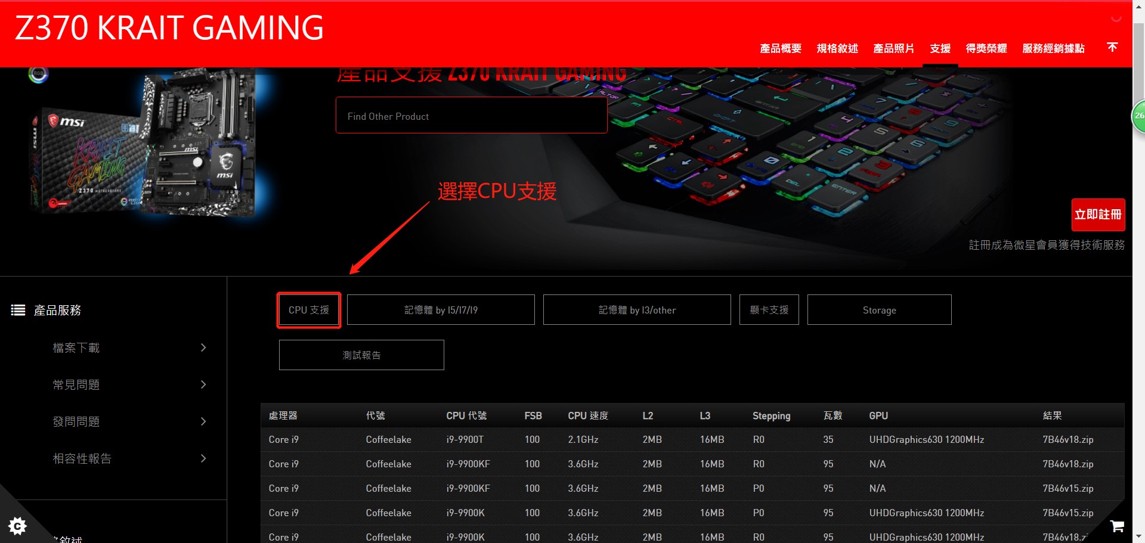
Task: Click the Find Other Product search field
Action: click(471, 116)
